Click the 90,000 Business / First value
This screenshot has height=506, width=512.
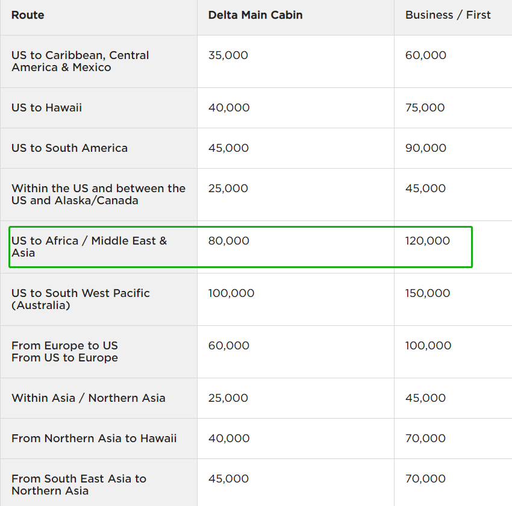click(x=426, y=148)
